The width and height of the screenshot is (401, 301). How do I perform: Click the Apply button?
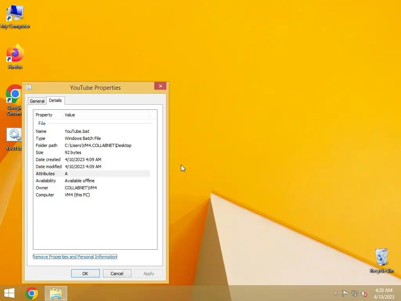pyautogui.click(x=149, y=273)
